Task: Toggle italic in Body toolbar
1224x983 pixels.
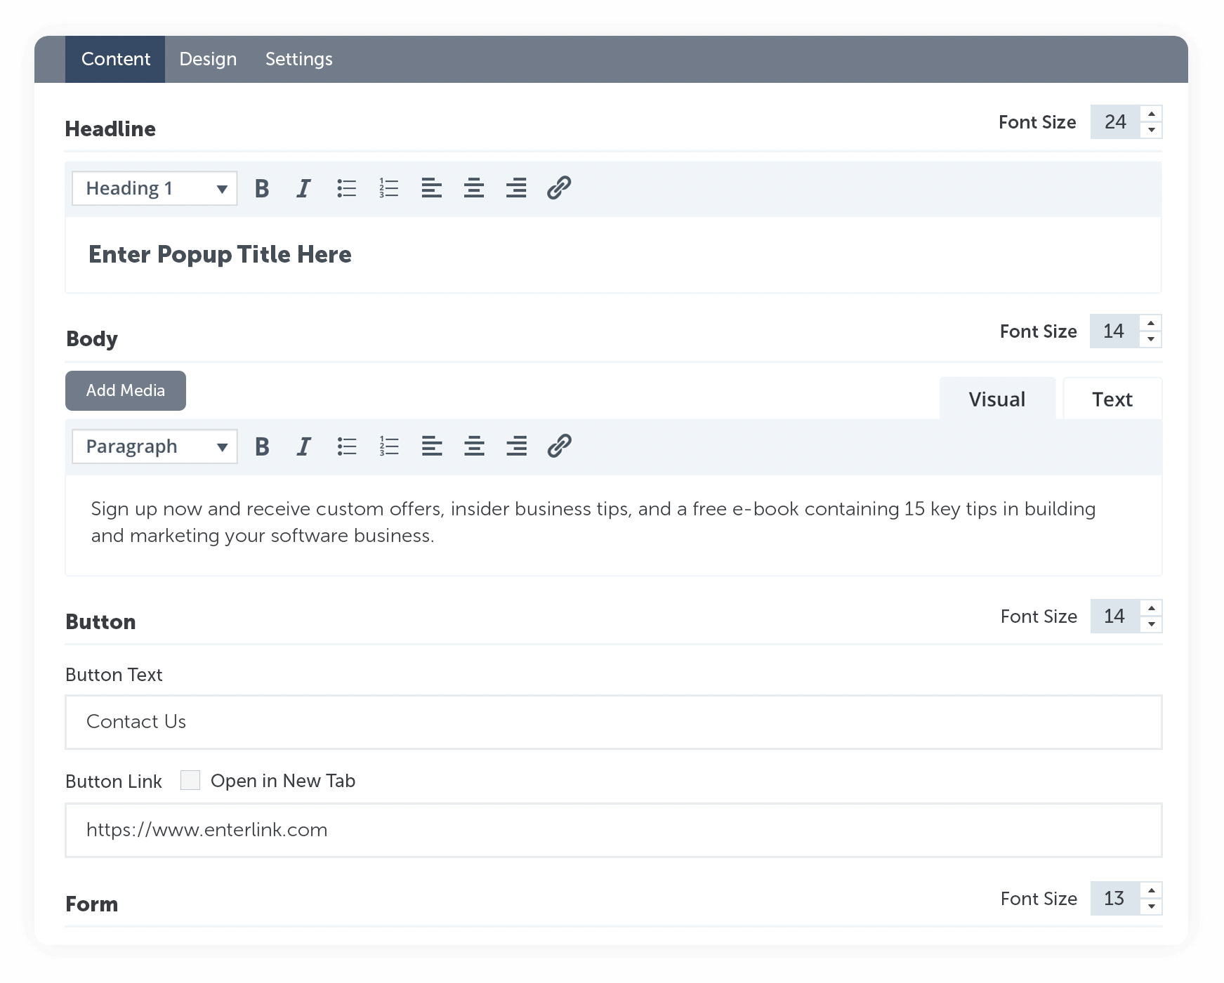Action: tap(303, 447)
